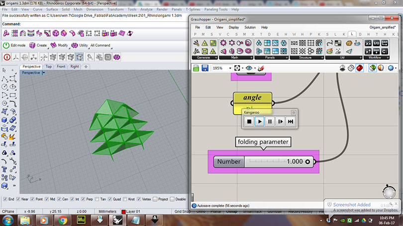Open file icon in Grasshopper canvas toolbar

click(196, 68)
